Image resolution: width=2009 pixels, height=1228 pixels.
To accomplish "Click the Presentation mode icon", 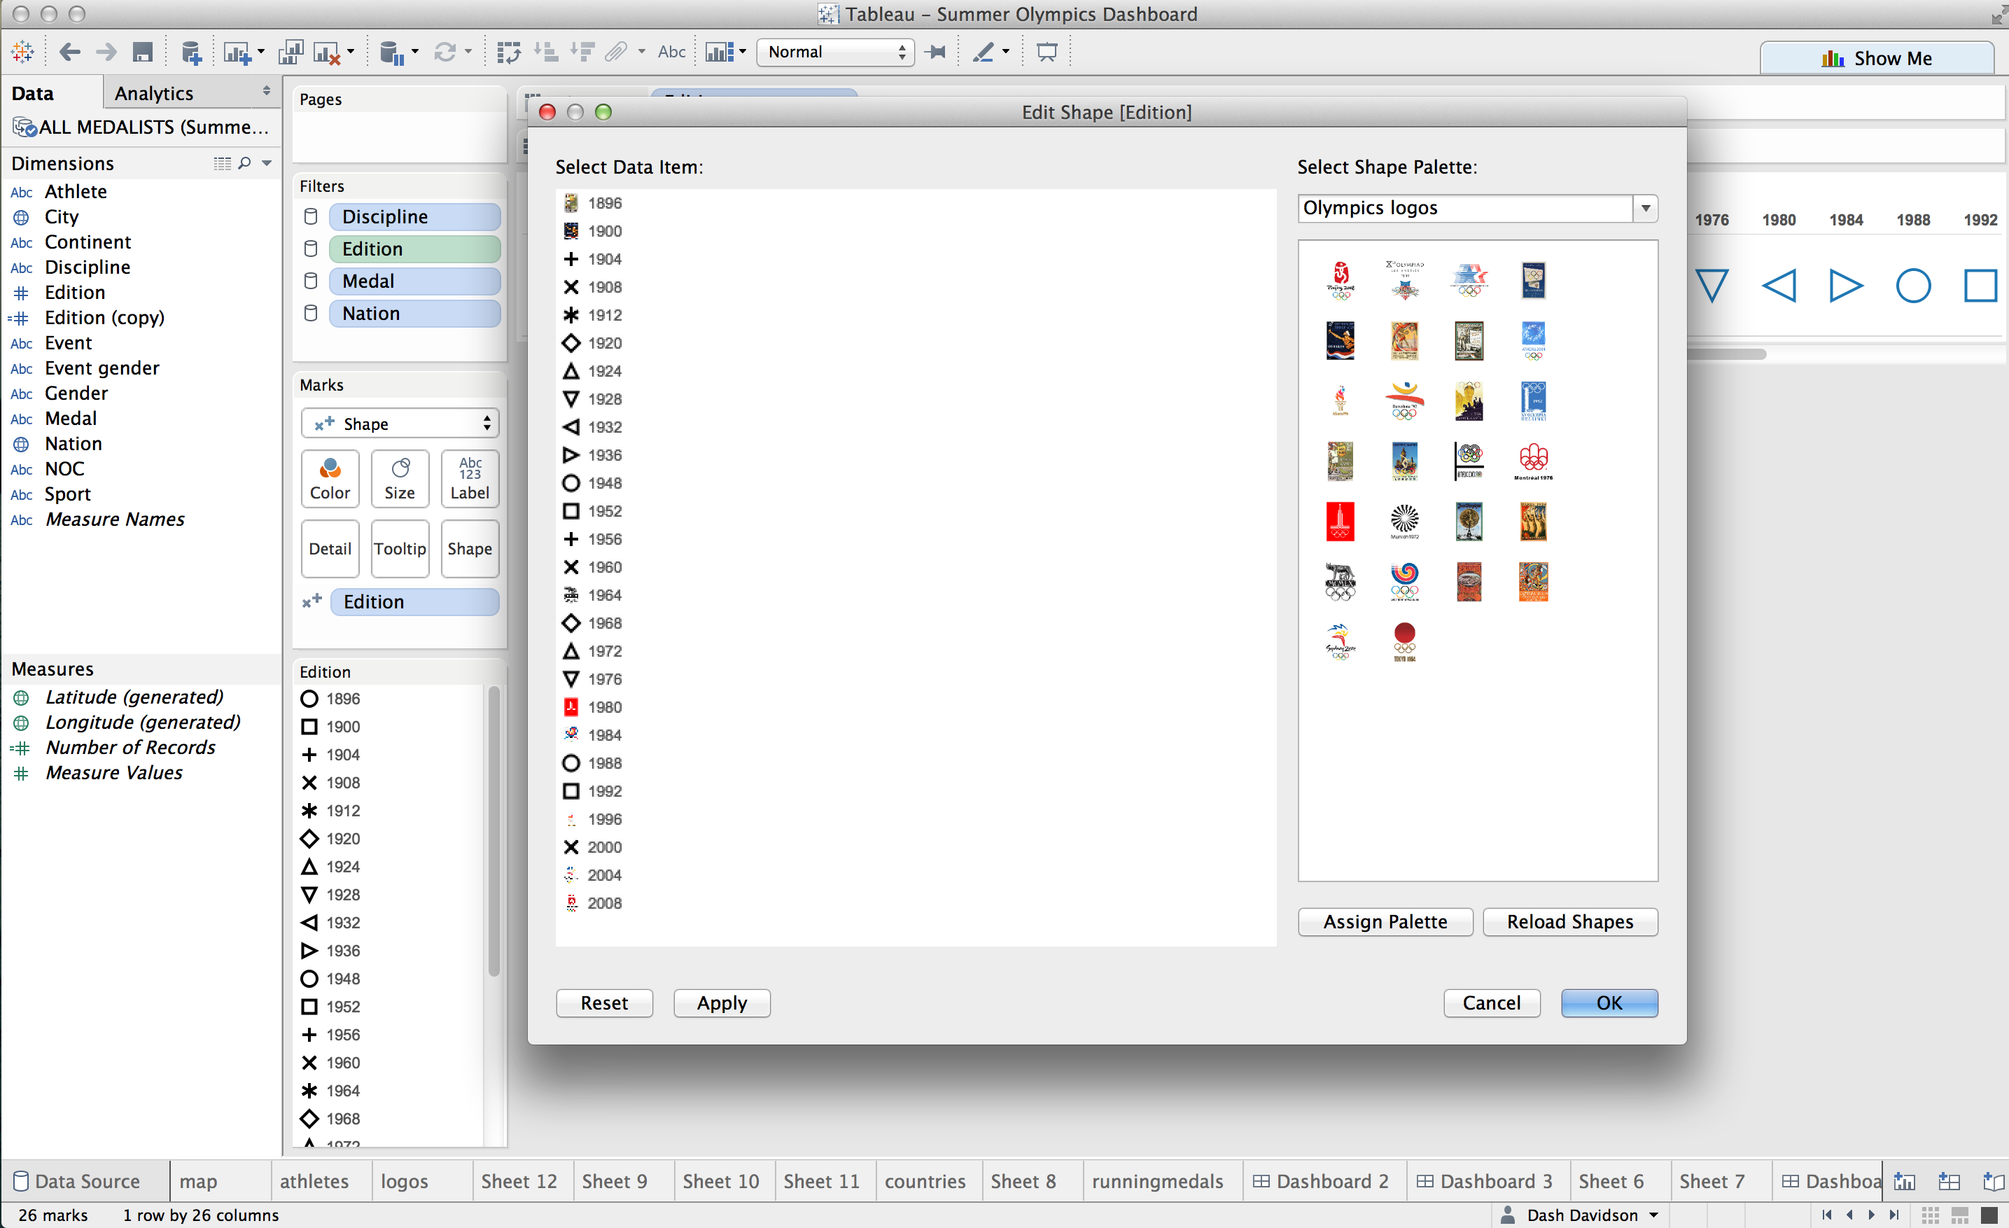I will coord(1047,53).
